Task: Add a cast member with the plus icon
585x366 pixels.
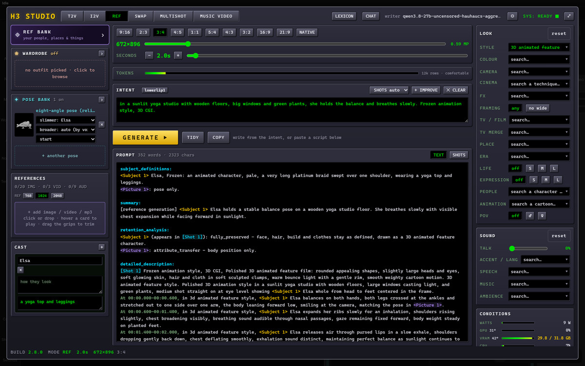Action: pyautogui.click(x=101, y=247)
